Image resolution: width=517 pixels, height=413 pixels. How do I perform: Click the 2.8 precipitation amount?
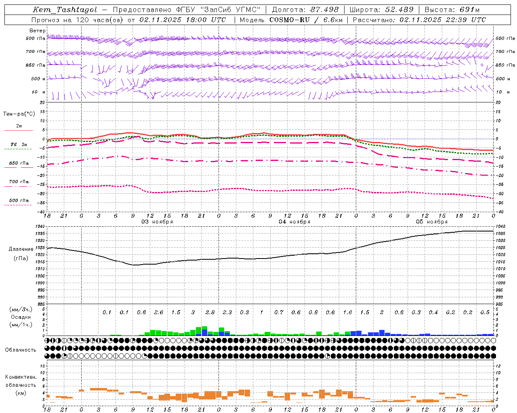click(210, 313)
